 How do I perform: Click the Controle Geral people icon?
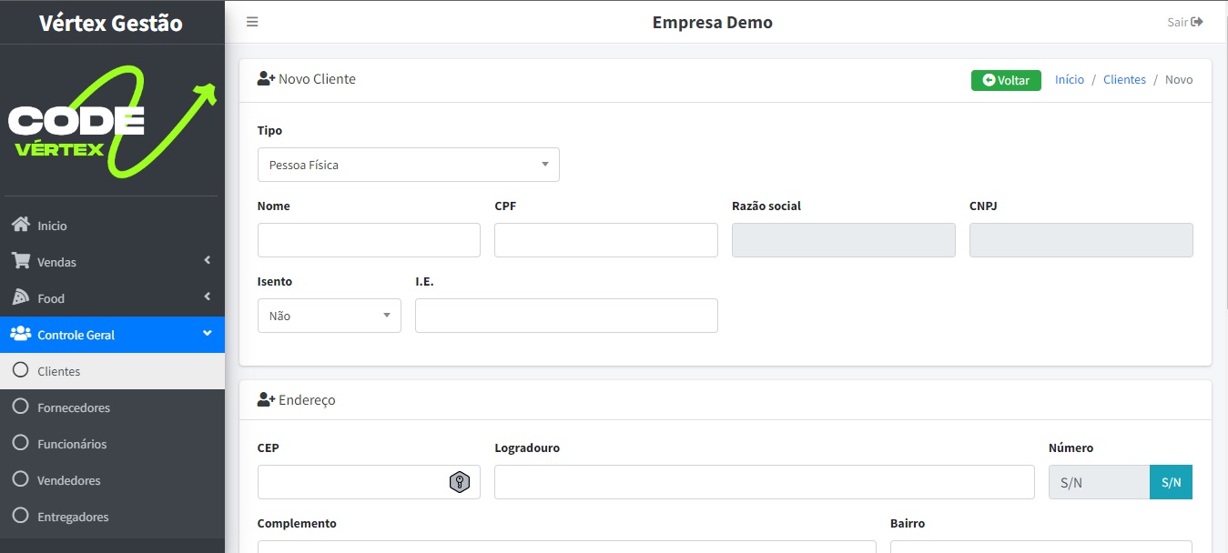(x=20, y=334)
